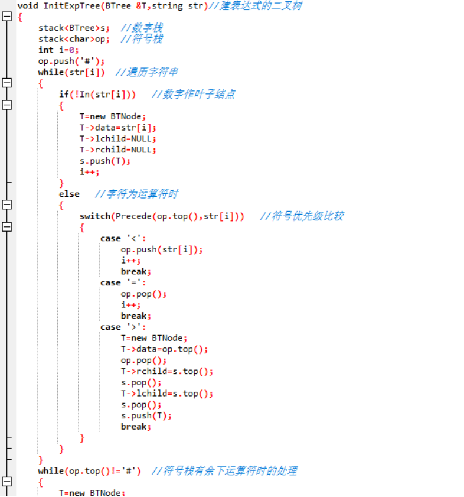Click the comment //符号优先级比较
The image size is (464, 497).
point(302,216)
